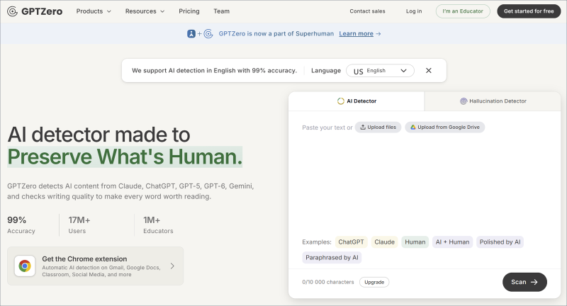Click the GPTZero logo icon
This screenshot has height=306, width=567.
(x=12, y=11)
